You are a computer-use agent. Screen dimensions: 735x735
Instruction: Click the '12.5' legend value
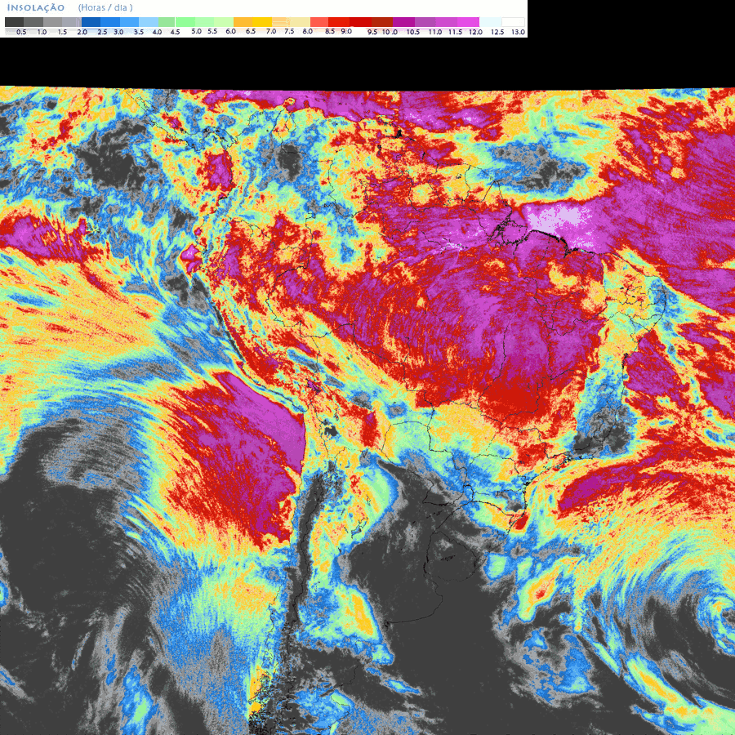click(x=497, y=32)
